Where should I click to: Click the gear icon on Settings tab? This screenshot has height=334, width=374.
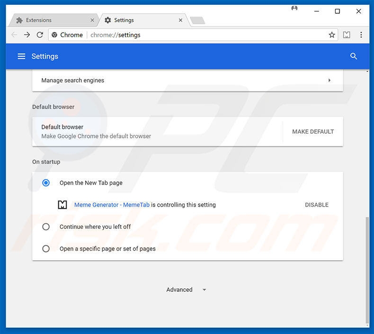(x=108, y=20)
